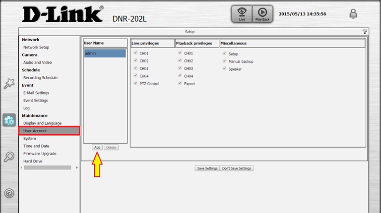Go to Firmware Upgrade settings
The width and height of the screenshot is (381, 213).
coord(40,154)
